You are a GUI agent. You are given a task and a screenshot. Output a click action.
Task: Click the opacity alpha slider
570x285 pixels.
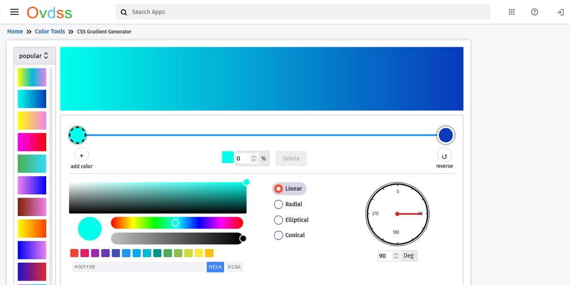pyautogui.click(x=177, y=238)
